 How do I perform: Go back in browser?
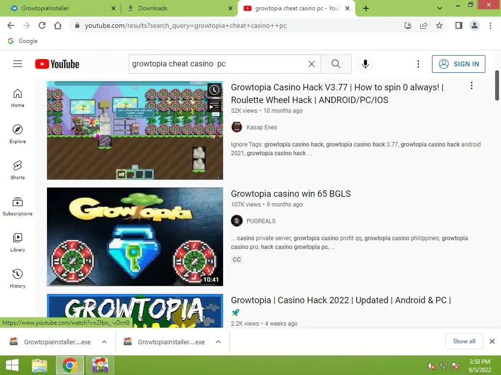11,25
